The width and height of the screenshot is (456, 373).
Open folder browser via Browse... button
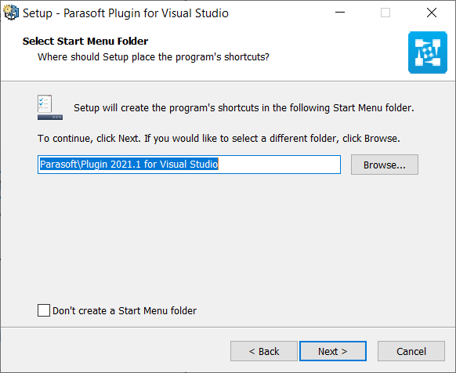[x=385, y=165]
